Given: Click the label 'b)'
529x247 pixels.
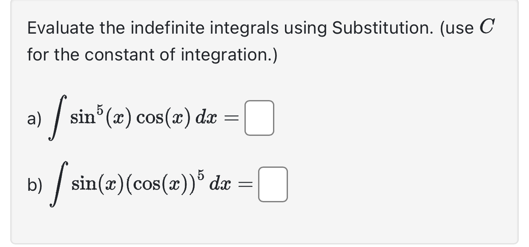Looking at the screenshot, I should 34,185.
